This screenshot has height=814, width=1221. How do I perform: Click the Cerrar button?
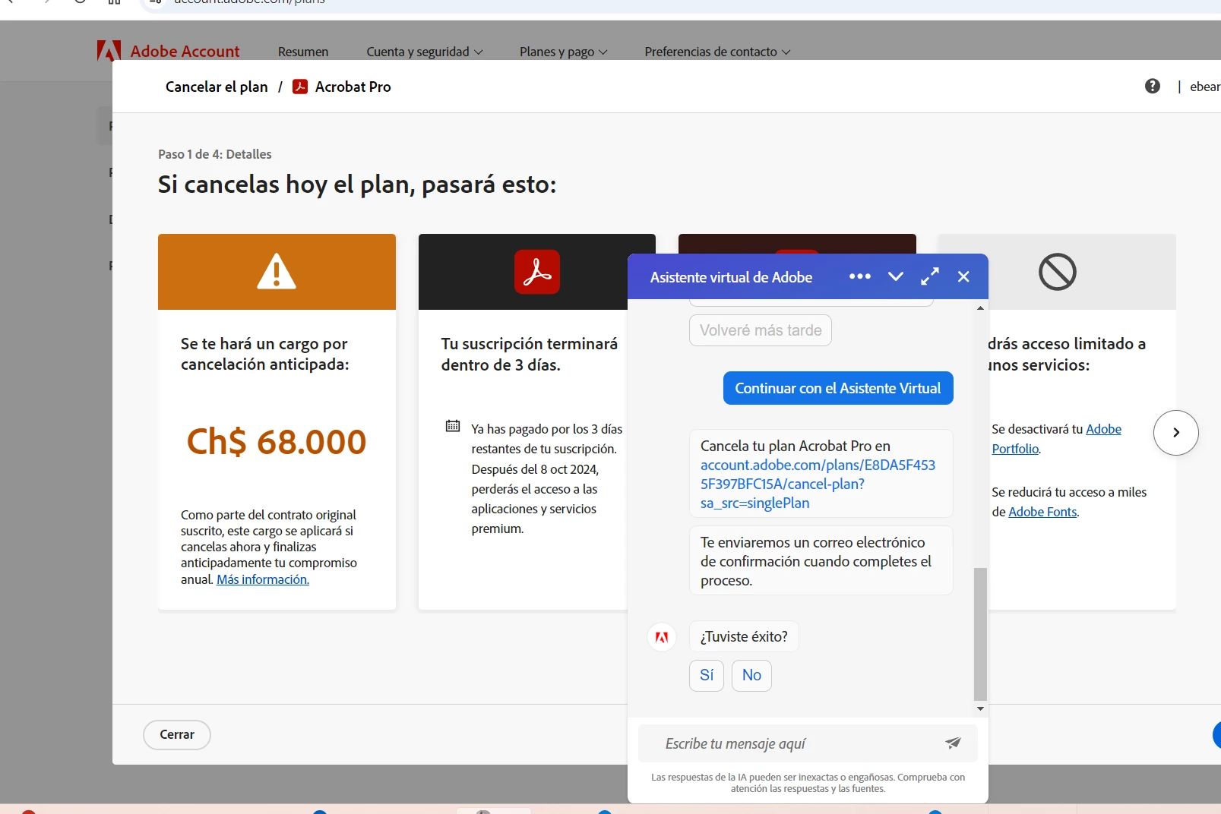[177, 734]
